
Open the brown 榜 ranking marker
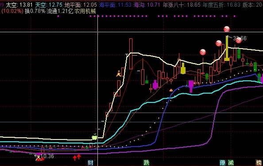tap(259, 162)
